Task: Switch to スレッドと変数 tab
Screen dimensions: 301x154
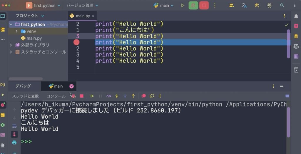Action: (25, 96)
